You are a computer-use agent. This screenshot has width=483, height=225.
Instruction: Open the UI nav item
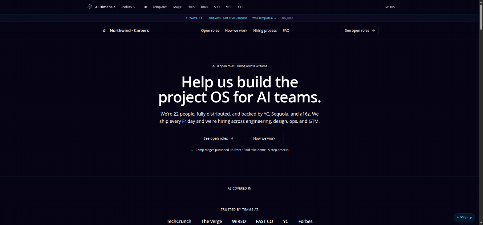tap(145, 7)
